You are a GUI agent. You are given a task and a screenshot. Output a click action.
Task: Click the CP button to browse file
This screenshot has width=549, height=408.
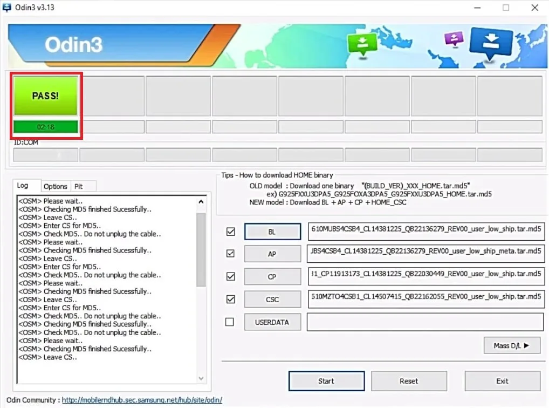272,277
